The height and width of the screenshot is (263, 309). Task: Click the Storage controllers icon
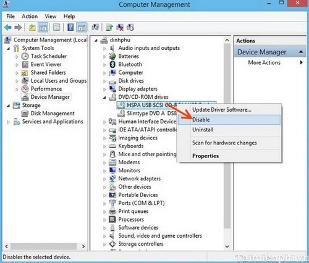pyautogui.click(x=112, y=244)
